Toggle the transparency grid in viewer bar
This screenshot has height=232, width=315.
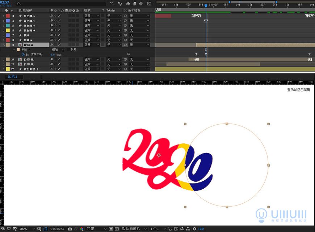click(117, 229)
